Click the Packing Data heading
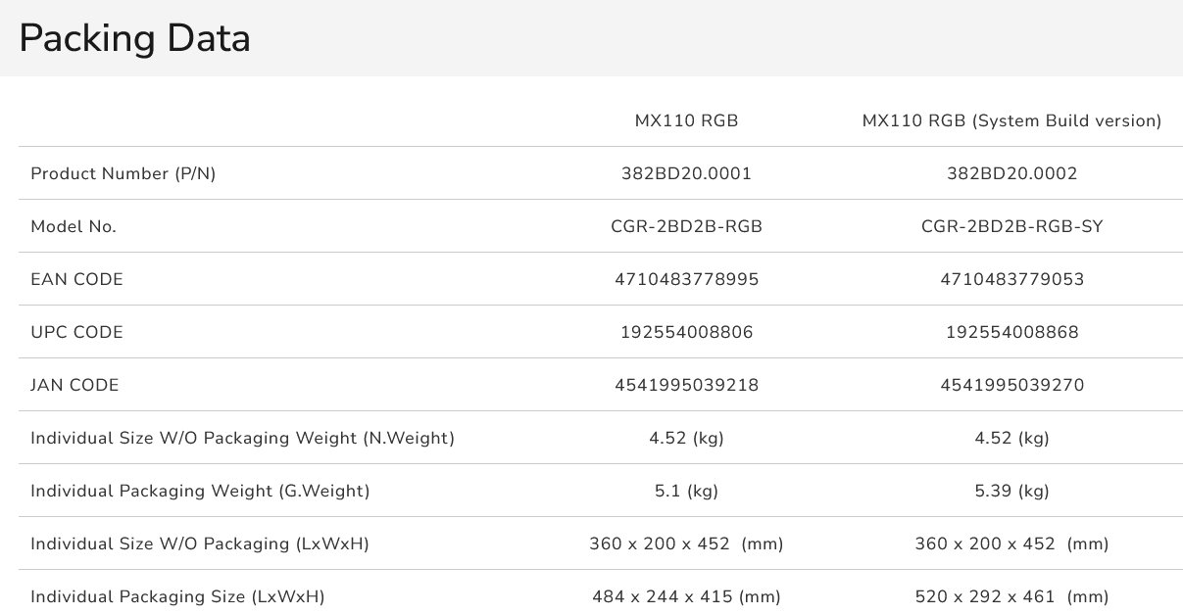 [x=134, y=39]
